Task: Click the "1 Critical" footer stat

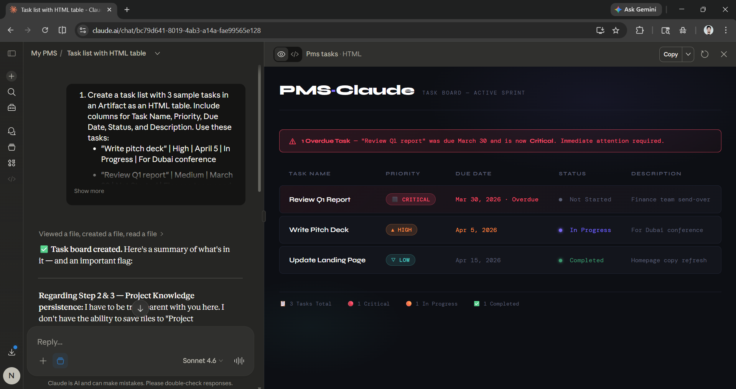Action: click(369, 304)
